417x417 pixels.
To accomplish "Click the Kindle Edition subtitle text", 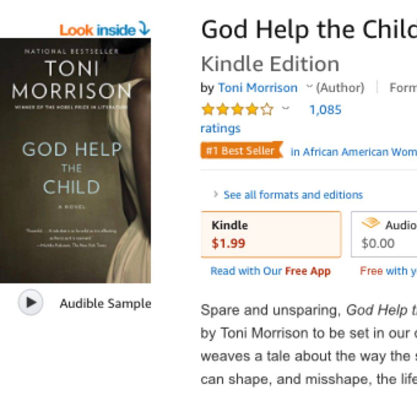I will (270, 64).
